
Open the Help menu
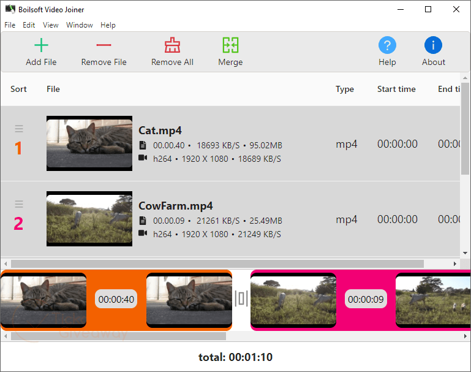(108, 25)
